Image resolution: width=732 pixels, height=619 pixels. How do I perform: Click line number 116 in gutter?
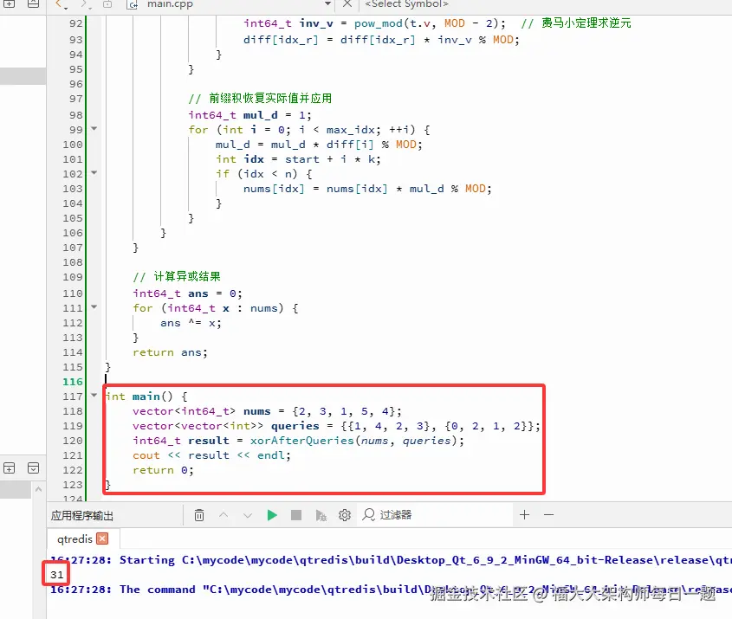(73, 382)
